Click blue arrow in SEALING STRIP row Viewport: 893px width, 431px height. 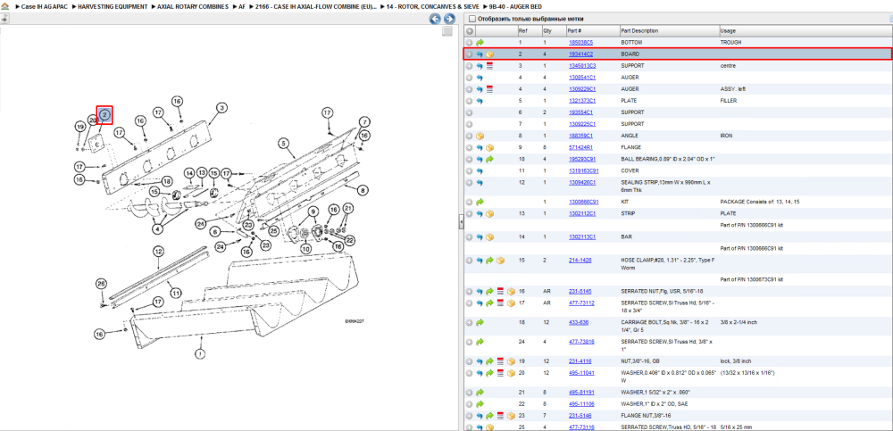coord(480,183)
